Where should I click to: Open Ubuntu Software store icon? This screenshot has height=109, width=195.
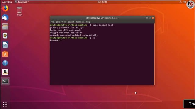pos(5,54)
